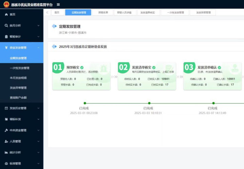Click green check icon next to 发放清单确认
The image size is (244, 169).
coord(220,68)
